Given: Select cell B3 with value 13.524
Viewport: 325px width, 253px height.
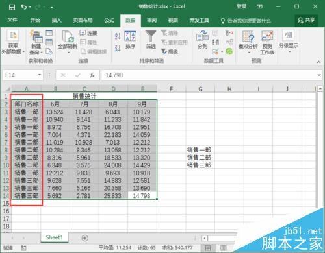Looking at the screenshot, I should pyautogui.click(x=55, y=112).
